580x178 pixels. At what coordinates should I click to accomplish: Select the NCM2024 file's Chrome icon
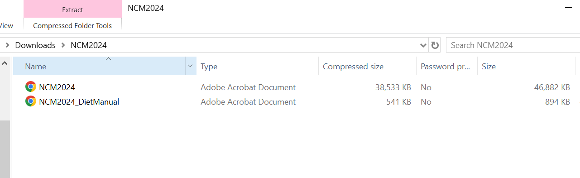tap(31, 87)
